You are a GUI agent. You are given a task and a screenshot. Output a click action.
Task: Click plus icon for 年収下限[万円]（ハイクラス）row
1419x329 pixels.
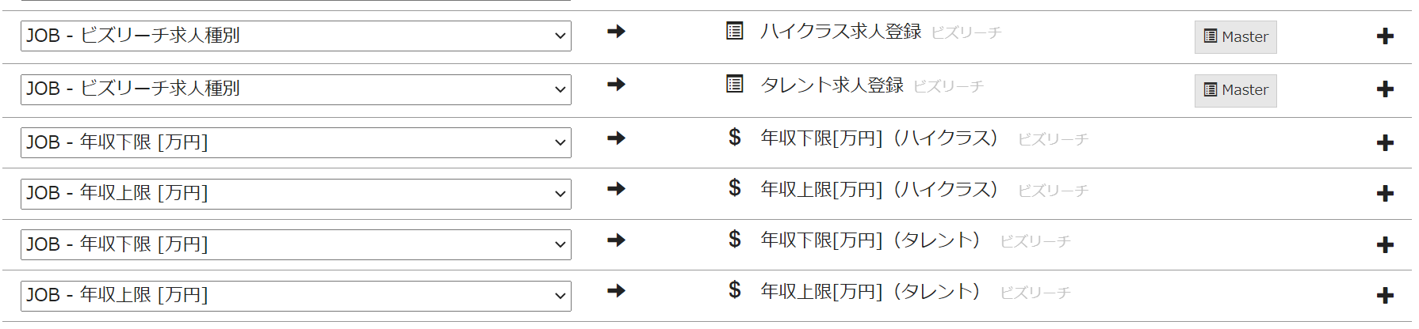coord(1385,143)
